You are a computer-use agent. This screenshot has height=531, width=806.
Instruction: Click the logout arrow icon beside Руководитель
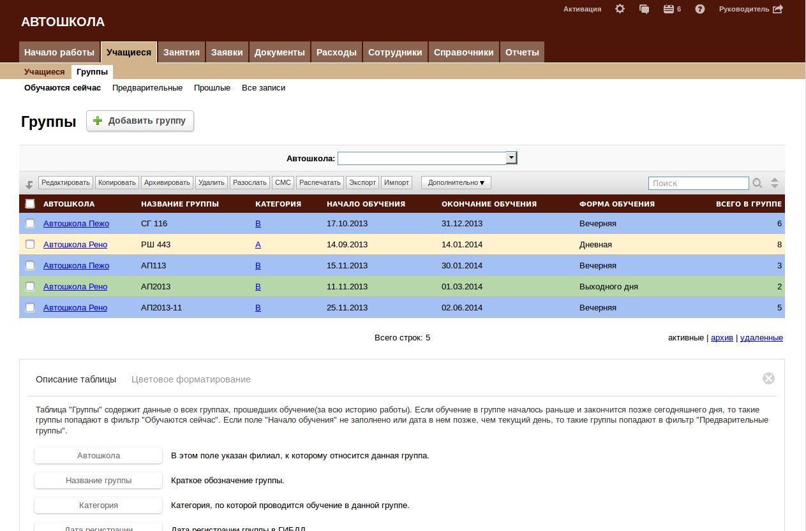click(x=778, y=9)
